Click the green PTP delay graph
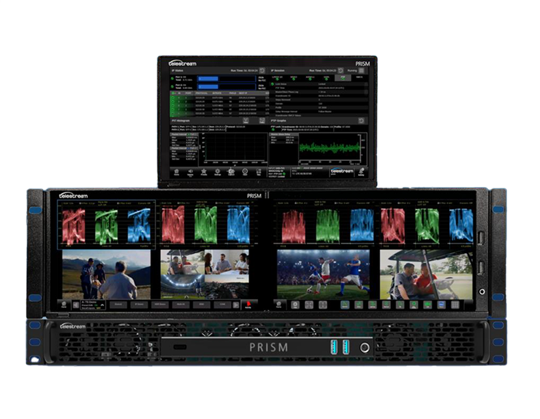 click(x=330, y=148)
